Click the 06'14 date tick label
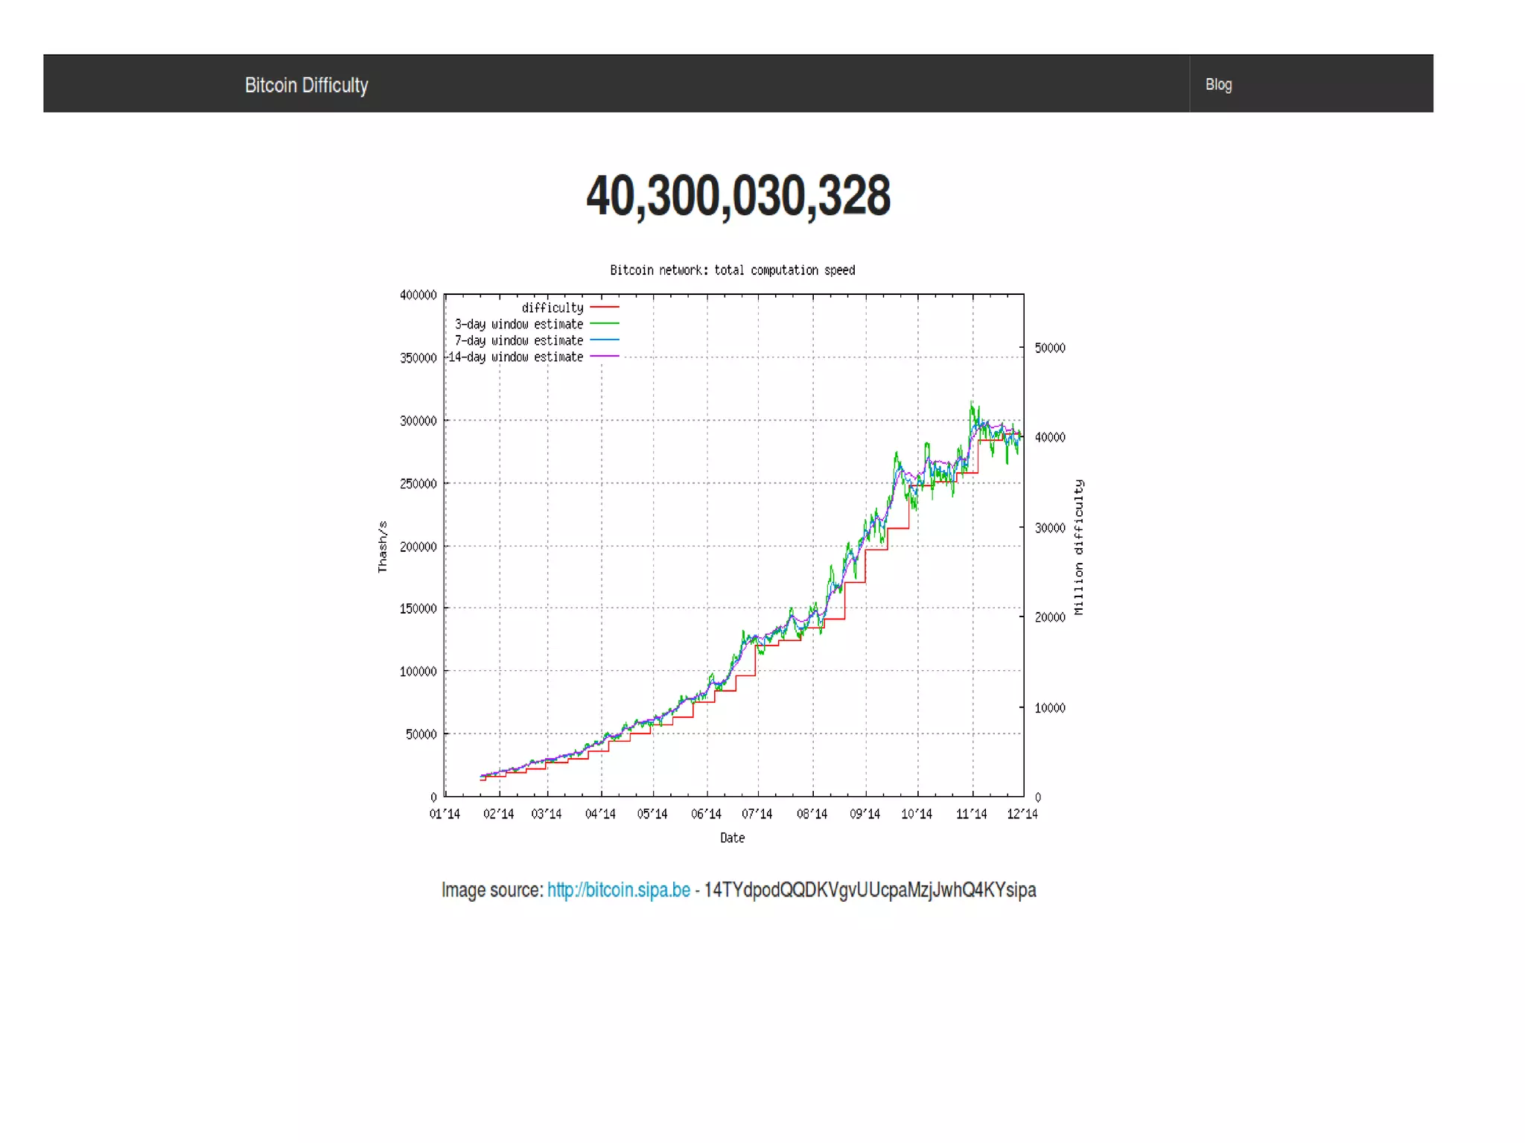 coord(706,814)
